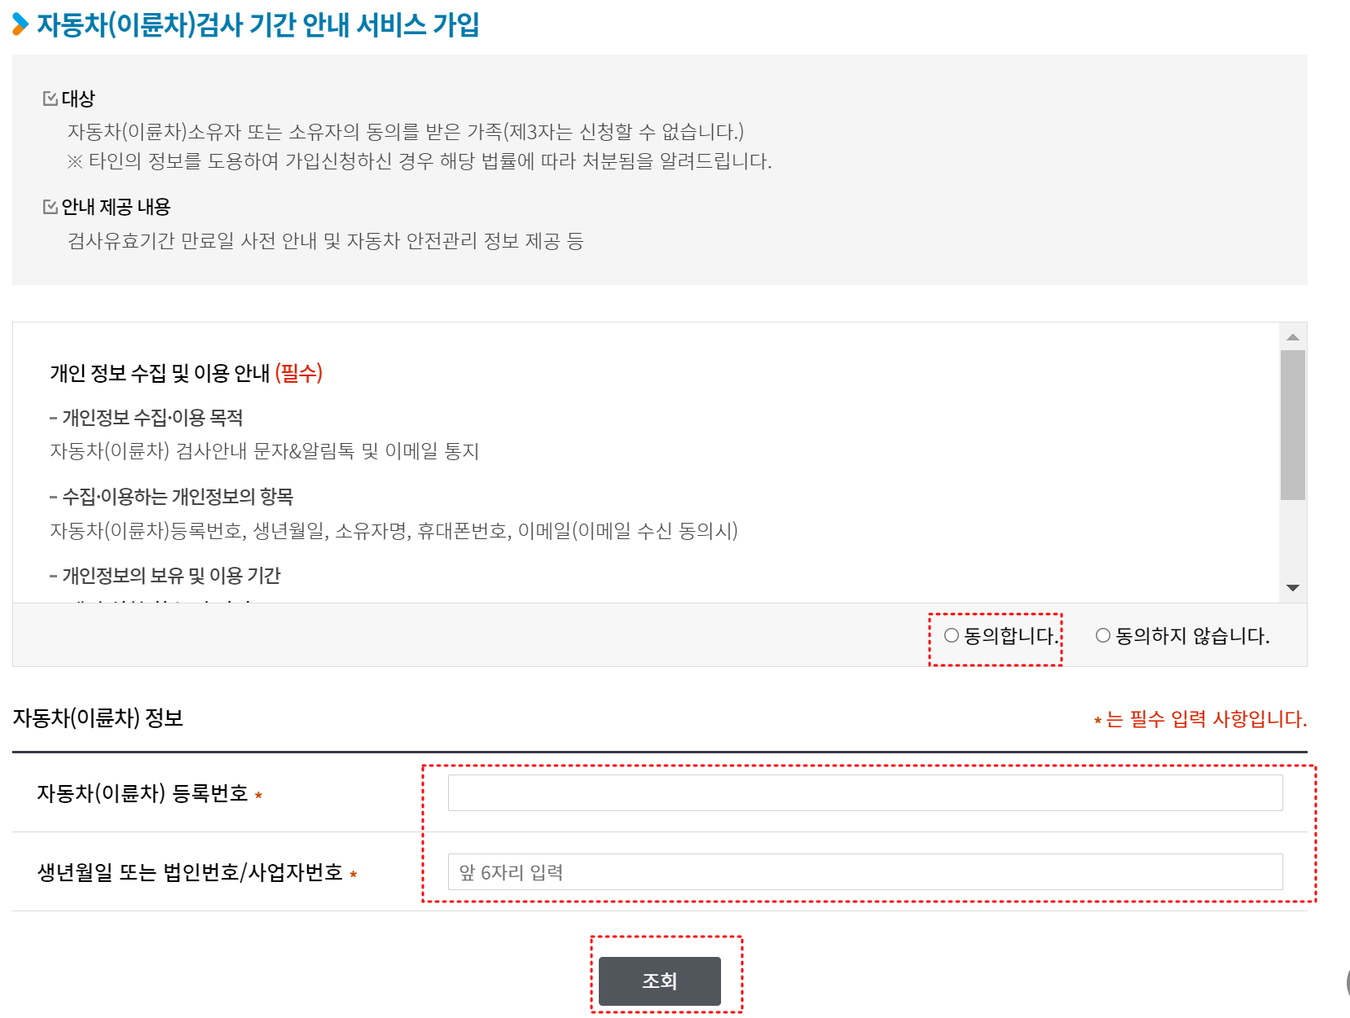Click the 수집·이용하는 개인정보의 항목 section label
1350x1018 pixels.
[174, 496]
